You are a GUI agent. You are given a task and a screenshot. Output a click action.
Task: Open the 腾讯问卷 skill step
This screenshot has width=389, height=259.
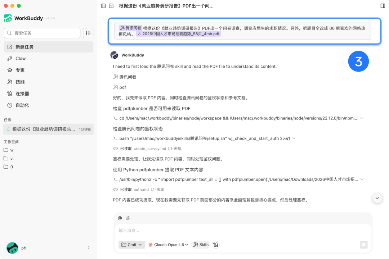125,77
